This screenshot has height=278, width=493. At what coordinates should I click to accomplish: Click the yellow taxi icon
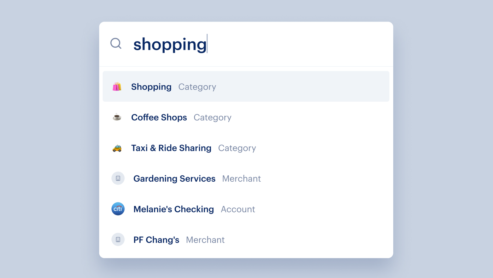tap(117, 148)
